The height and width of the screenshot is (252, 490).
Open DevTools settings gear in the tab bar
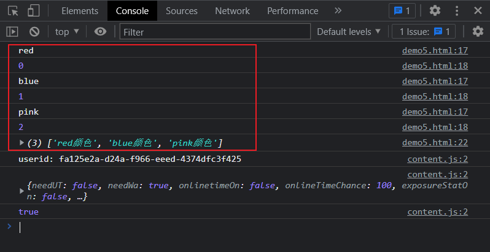click(x=435, y=10)
